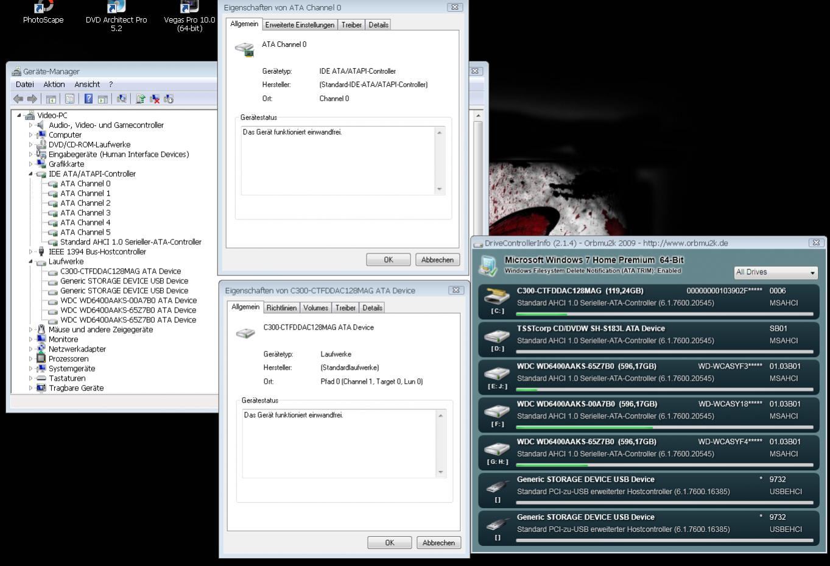Image resolution: width=830 pixels, height=566 pixels.
Task: Collapse the Laufwerke node
Action: click(30, 261)
